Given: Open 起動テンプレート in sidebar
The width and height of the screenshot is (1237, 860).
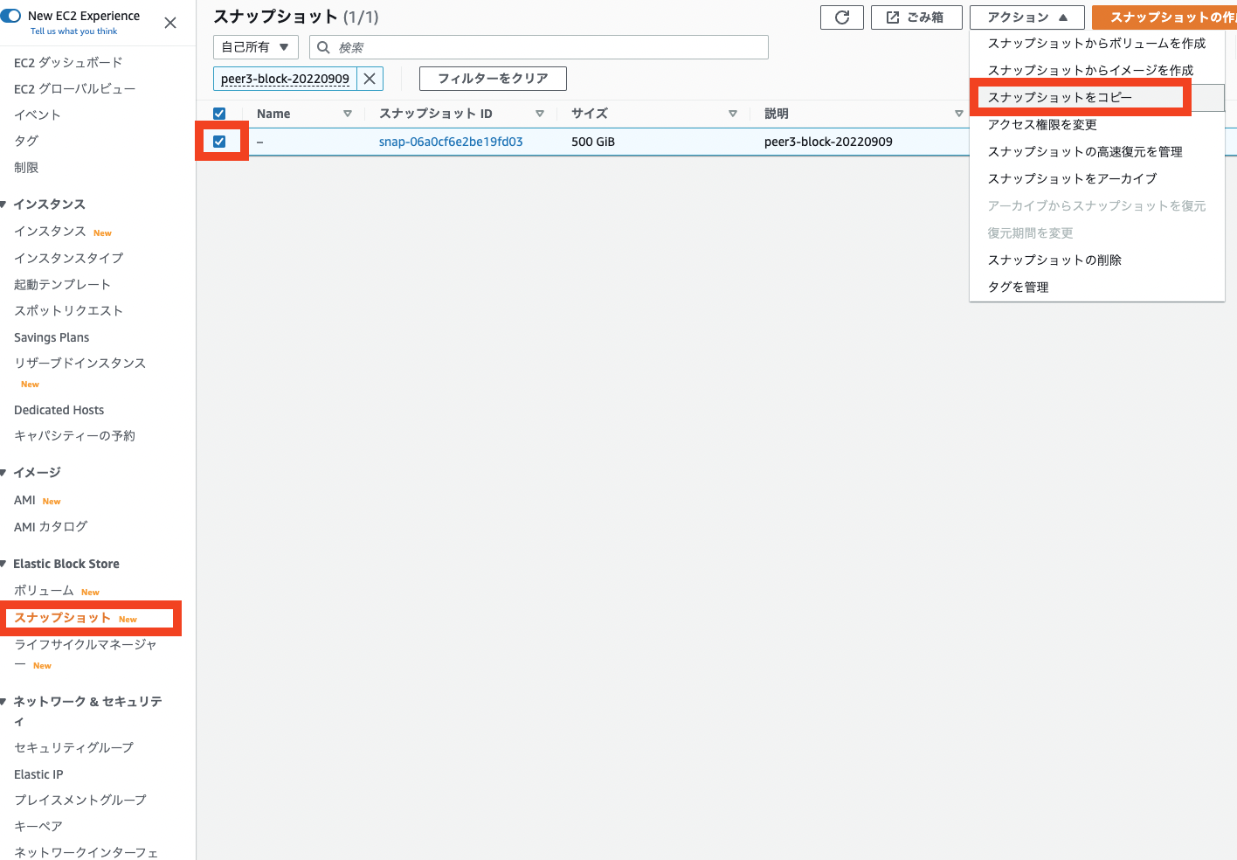Looking at the screenshot, I should 62,285.
